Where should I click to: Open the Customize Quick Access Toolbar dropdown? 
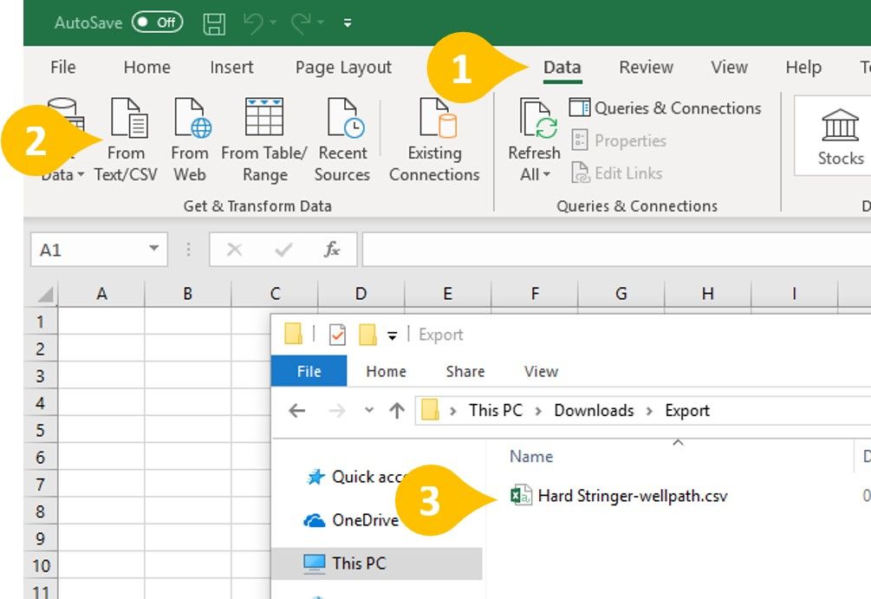point(348,23)
